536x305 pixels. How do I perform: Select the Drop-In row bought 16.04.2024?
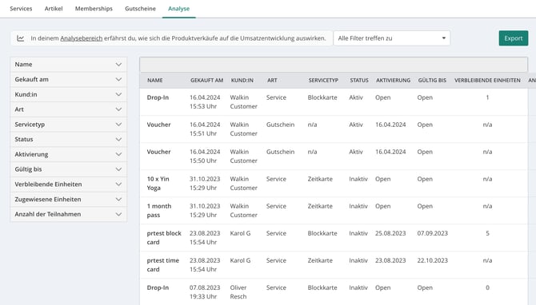pyautogui.click(x=334, y=101)
